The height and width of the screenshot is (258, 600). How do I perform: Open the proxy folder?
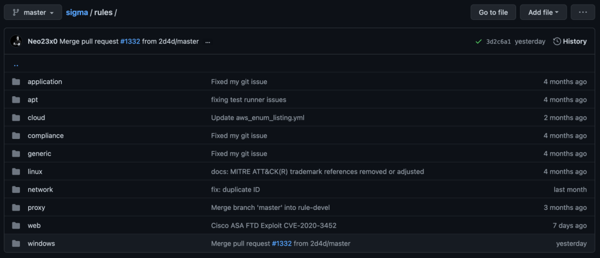click(36, 208)
